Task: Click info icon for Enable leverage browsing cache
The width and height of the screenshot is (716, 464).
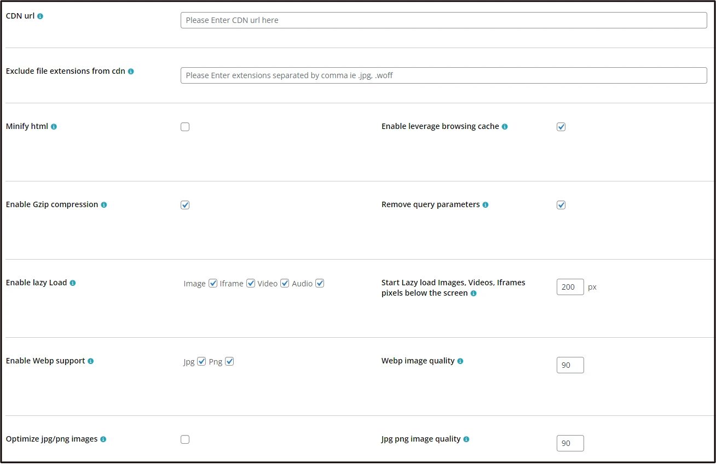Action: click(x=505, y=127)
